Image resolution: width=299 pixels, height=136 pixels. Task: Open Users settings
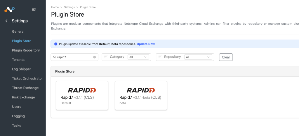coord(17,107)
